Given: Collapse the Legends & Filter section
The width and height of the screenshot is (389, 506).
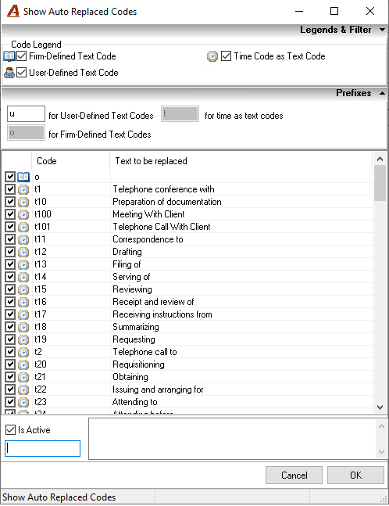Looking at the screenshot, I should pos(382,30).
